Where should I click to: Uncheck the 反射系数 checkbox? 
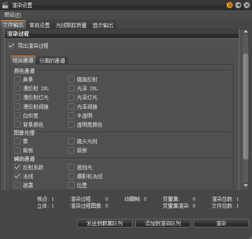[17, 167]
